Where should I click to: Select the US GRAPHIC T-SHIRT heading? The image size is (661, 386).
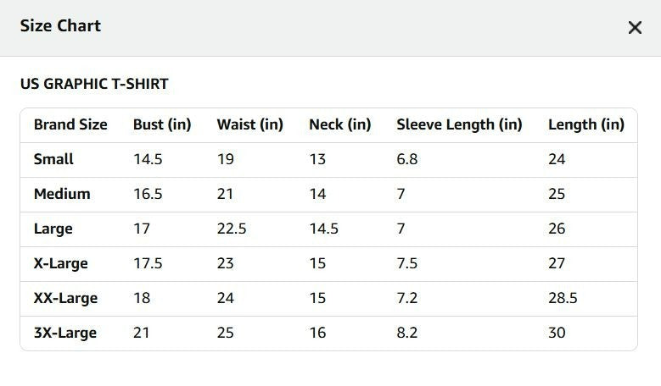[x=94, y=84]
